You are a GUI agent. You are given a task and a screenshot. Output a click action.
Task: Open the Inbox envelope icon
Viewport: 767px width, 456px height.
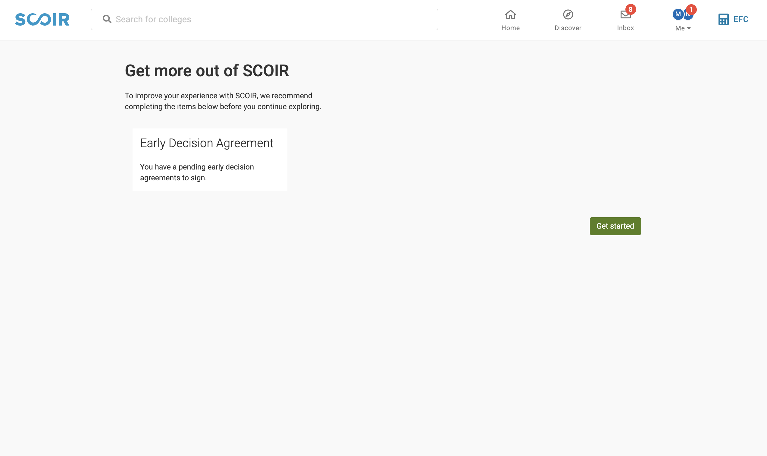625,15
